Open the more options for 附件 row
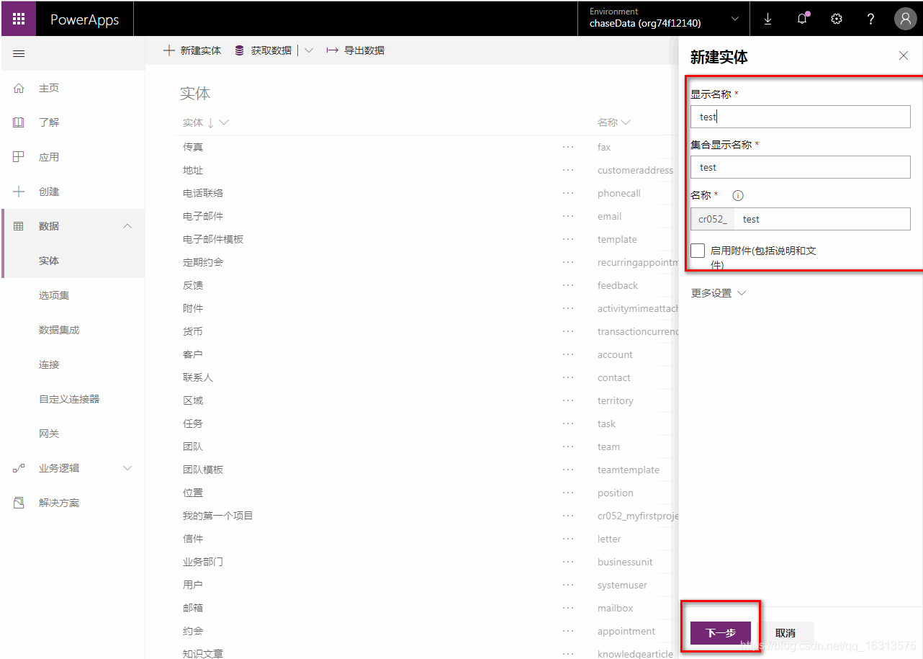The height and width of the screenshot is (659, 923). 568,308
